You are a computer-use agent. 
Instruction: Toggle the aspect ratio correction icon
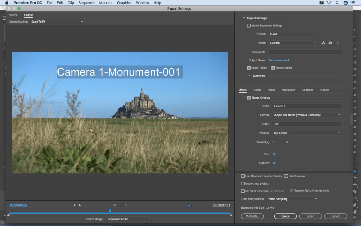189,205
